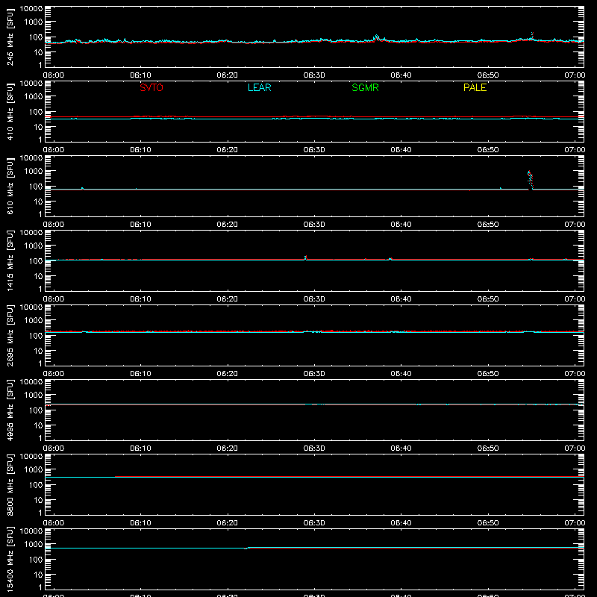Viewport: 597px width, 597px height.
Task: Click the yellow PALE station label
Action: (x=475, y=87)
